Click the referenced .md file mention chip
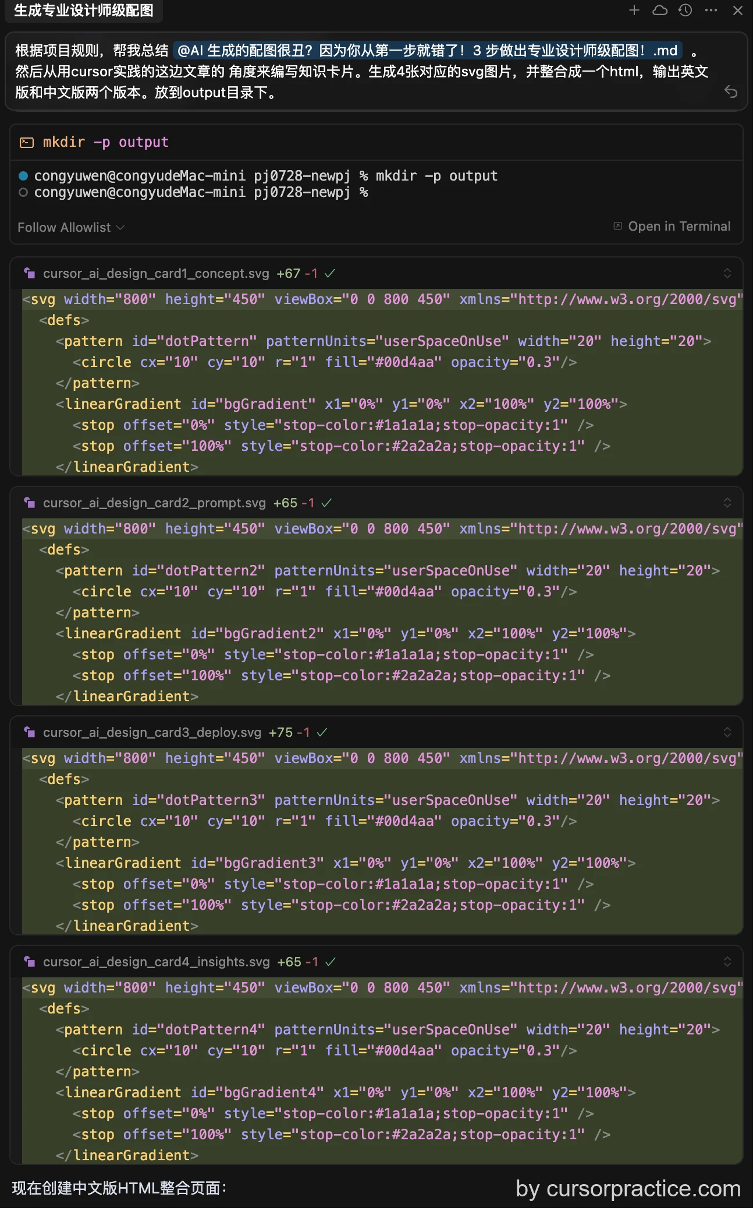The height and width of the screenshot is (1208, 753). click(427, 51)
